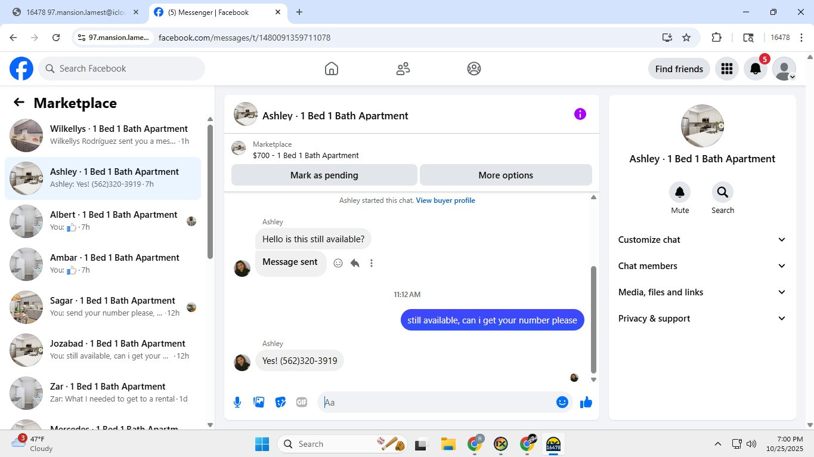
Task: Open the Zar apartment conversation
Action: [x=103, y=393]
